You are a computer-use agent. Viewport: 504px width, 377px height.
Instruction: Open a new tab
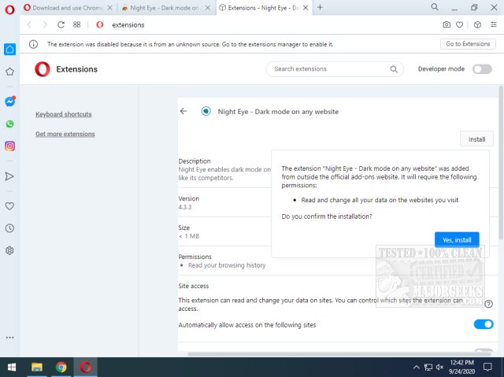tap(320, 7)
